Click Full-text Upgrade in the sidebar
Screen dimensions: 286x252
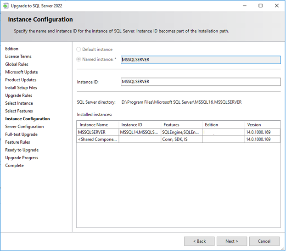pyautogui.click(x=21, y=134)
